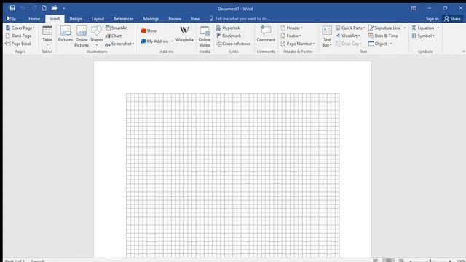Create a new blank document icon
The image size is (466, 262).
tap(44, 8)
